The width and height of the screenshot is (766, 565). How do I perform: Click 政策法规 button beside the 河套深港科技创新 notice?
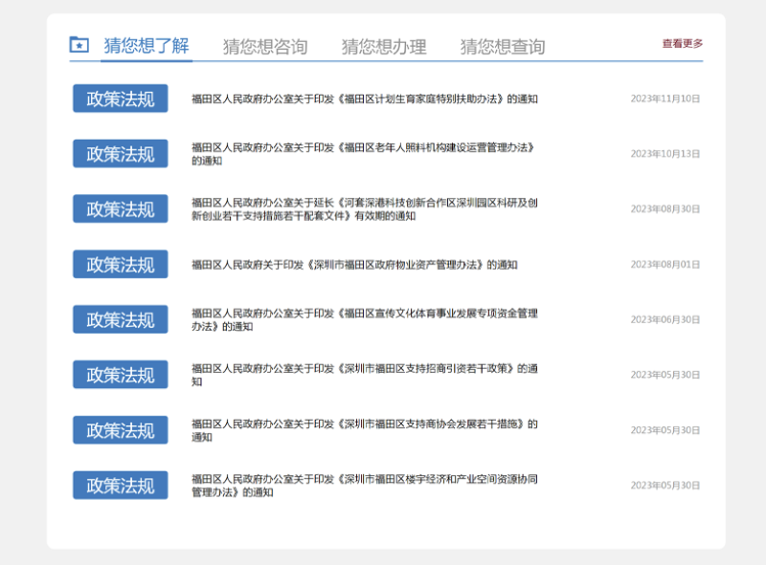(121, 209)
